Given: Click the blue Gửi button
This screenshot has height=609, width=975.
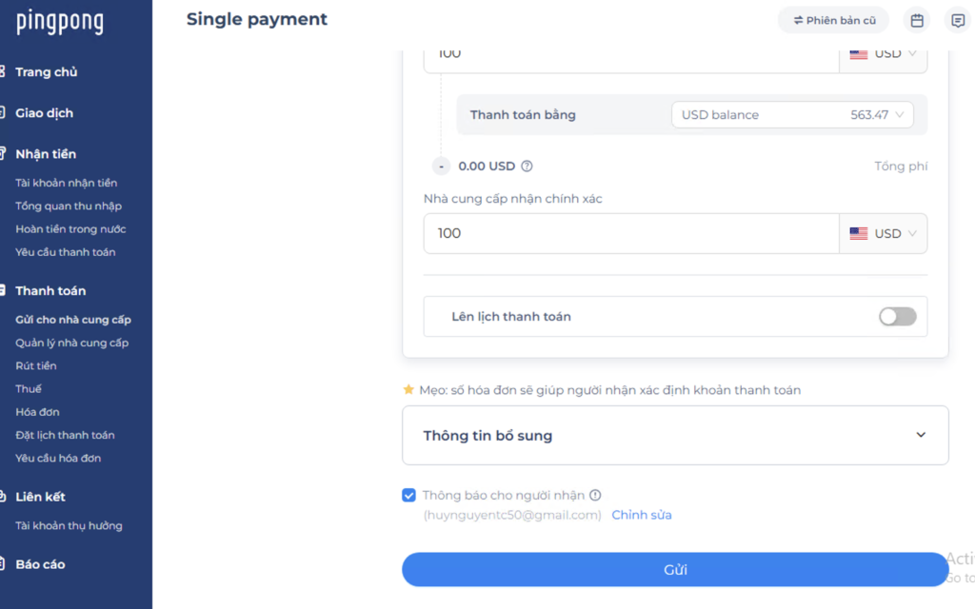Looking at the screenshot, I should (675, 569).
